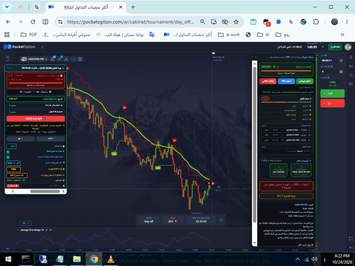Open the currency icon beside trade amount
355x266 pixels.
tap(341, 72)
